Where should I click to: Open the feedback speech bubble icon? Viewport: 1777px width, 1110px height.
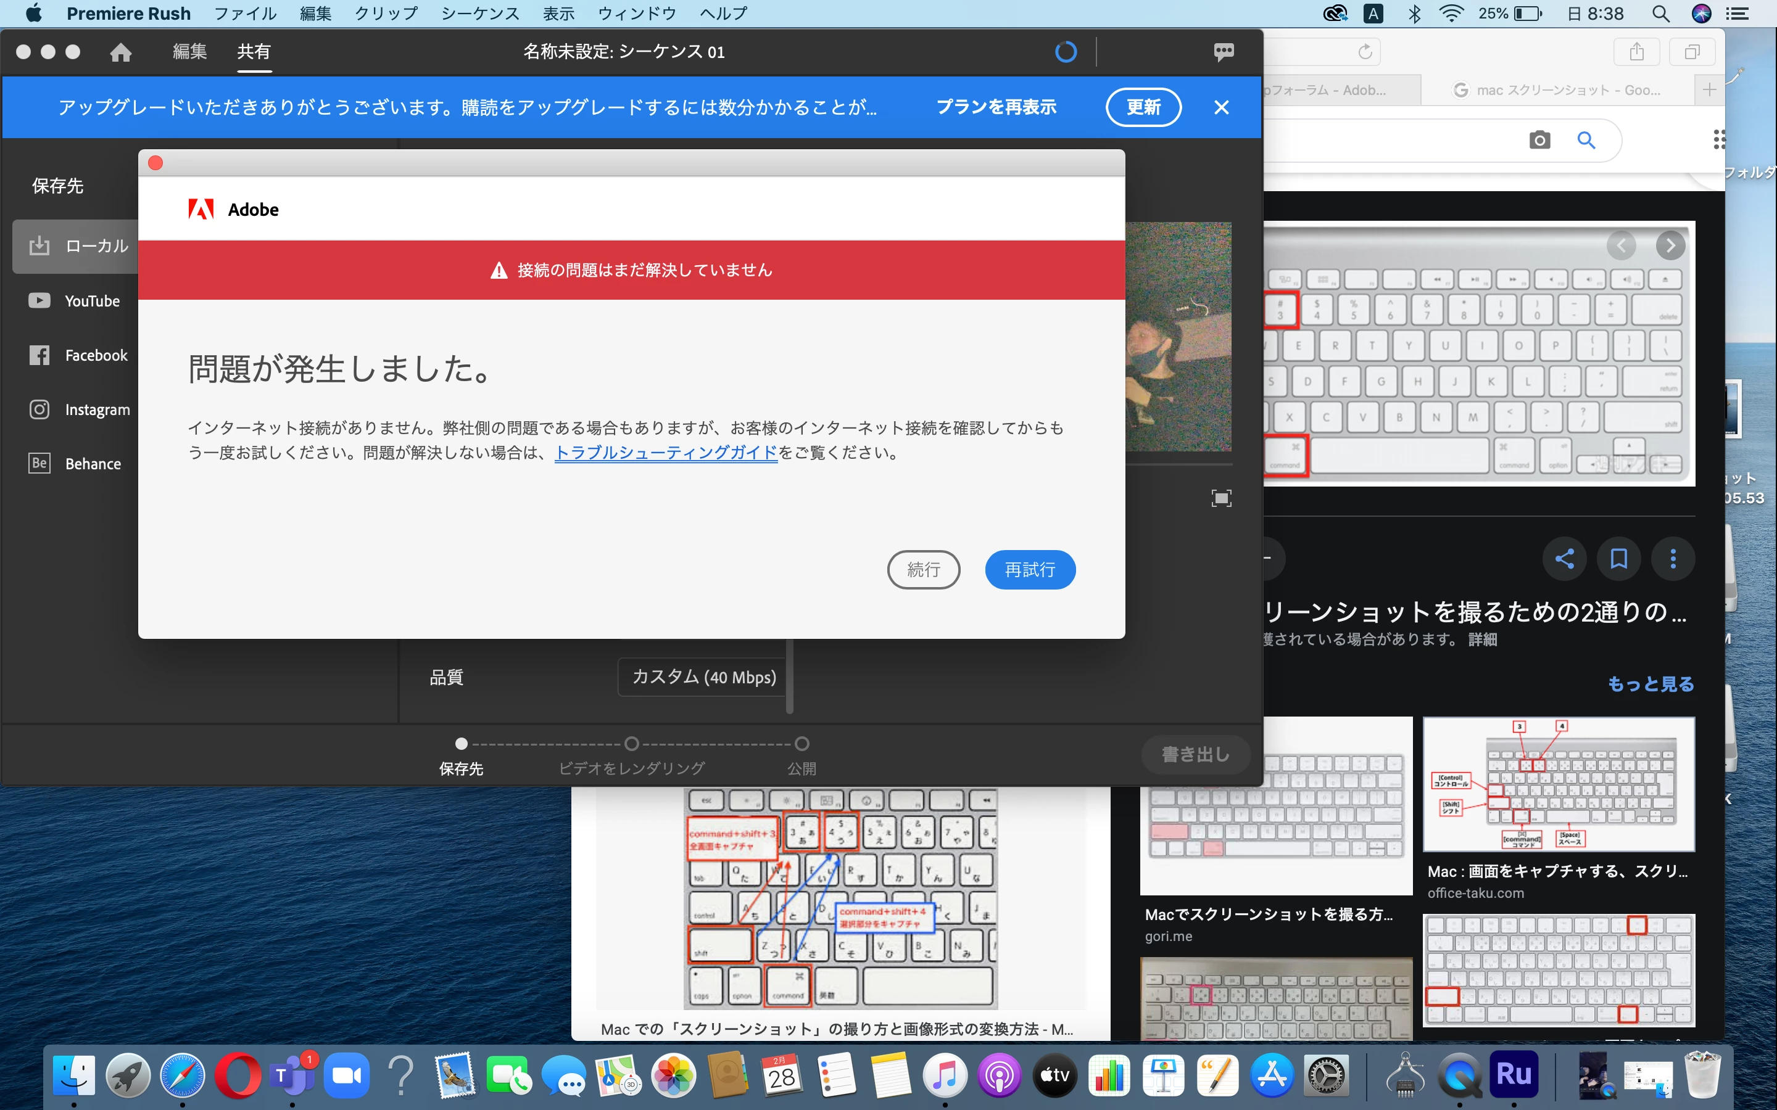1224,51
